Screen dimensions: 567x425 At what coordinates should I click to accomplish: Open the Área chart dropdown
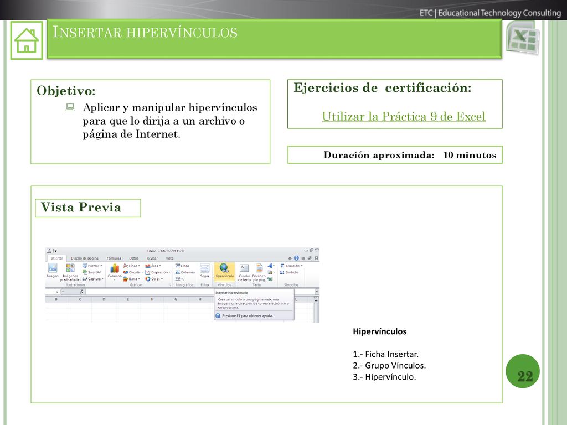pyautogui.click(x=153, y=266)
